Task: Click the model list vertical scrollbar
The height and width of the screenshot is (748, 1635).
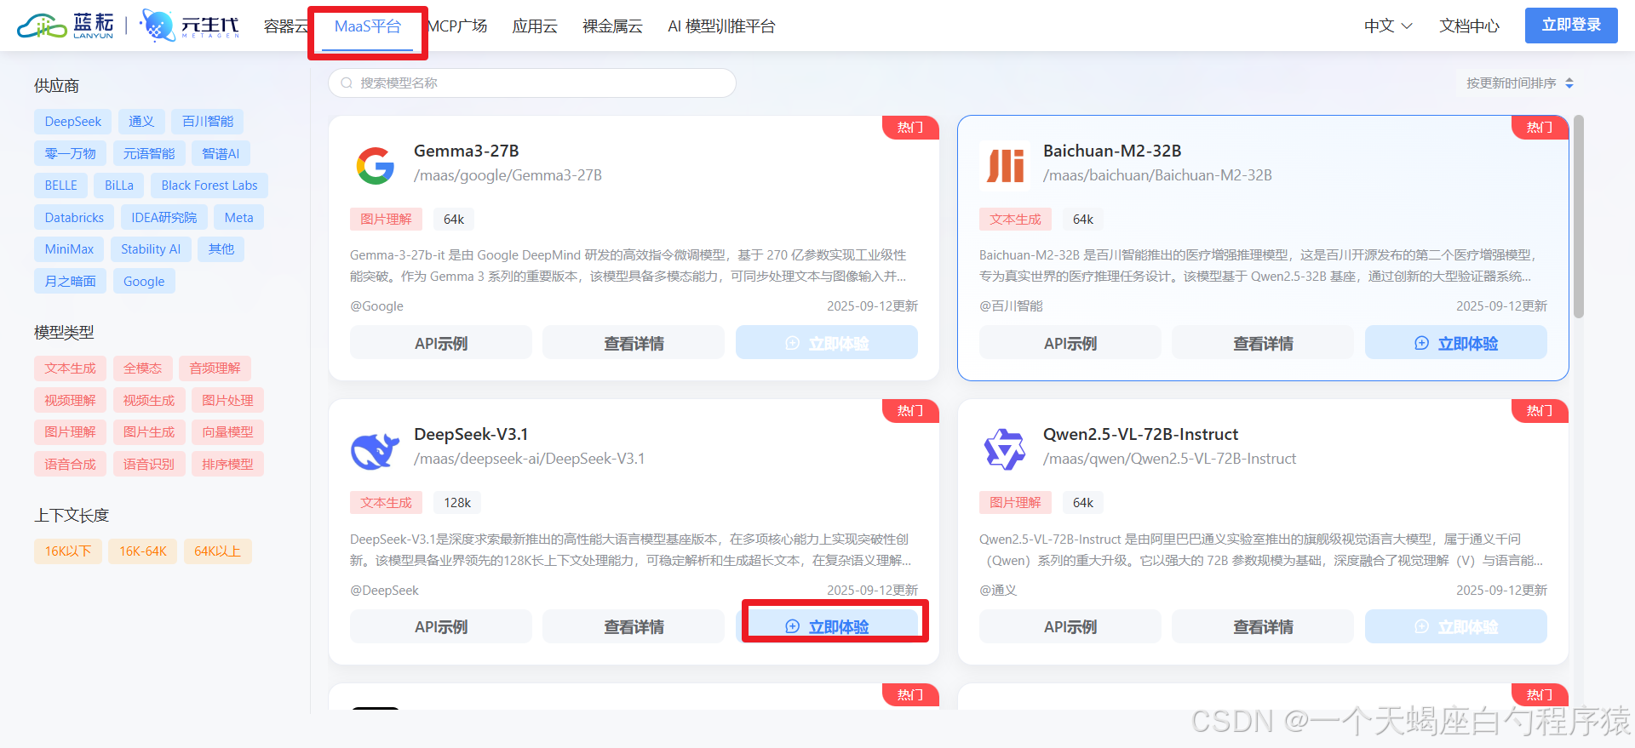Action: pos(1579,217)
